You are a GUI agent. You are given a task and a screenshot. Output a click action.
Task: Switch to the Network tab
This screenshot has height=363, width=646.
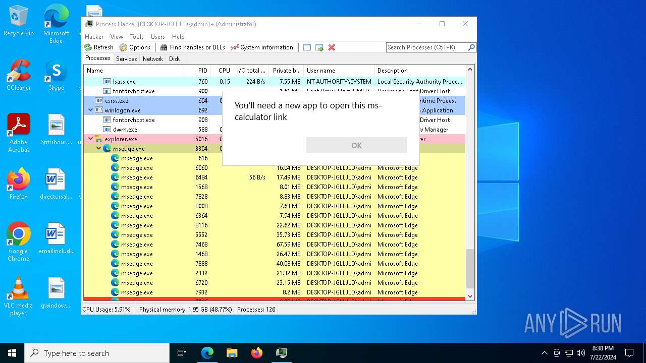152,59
